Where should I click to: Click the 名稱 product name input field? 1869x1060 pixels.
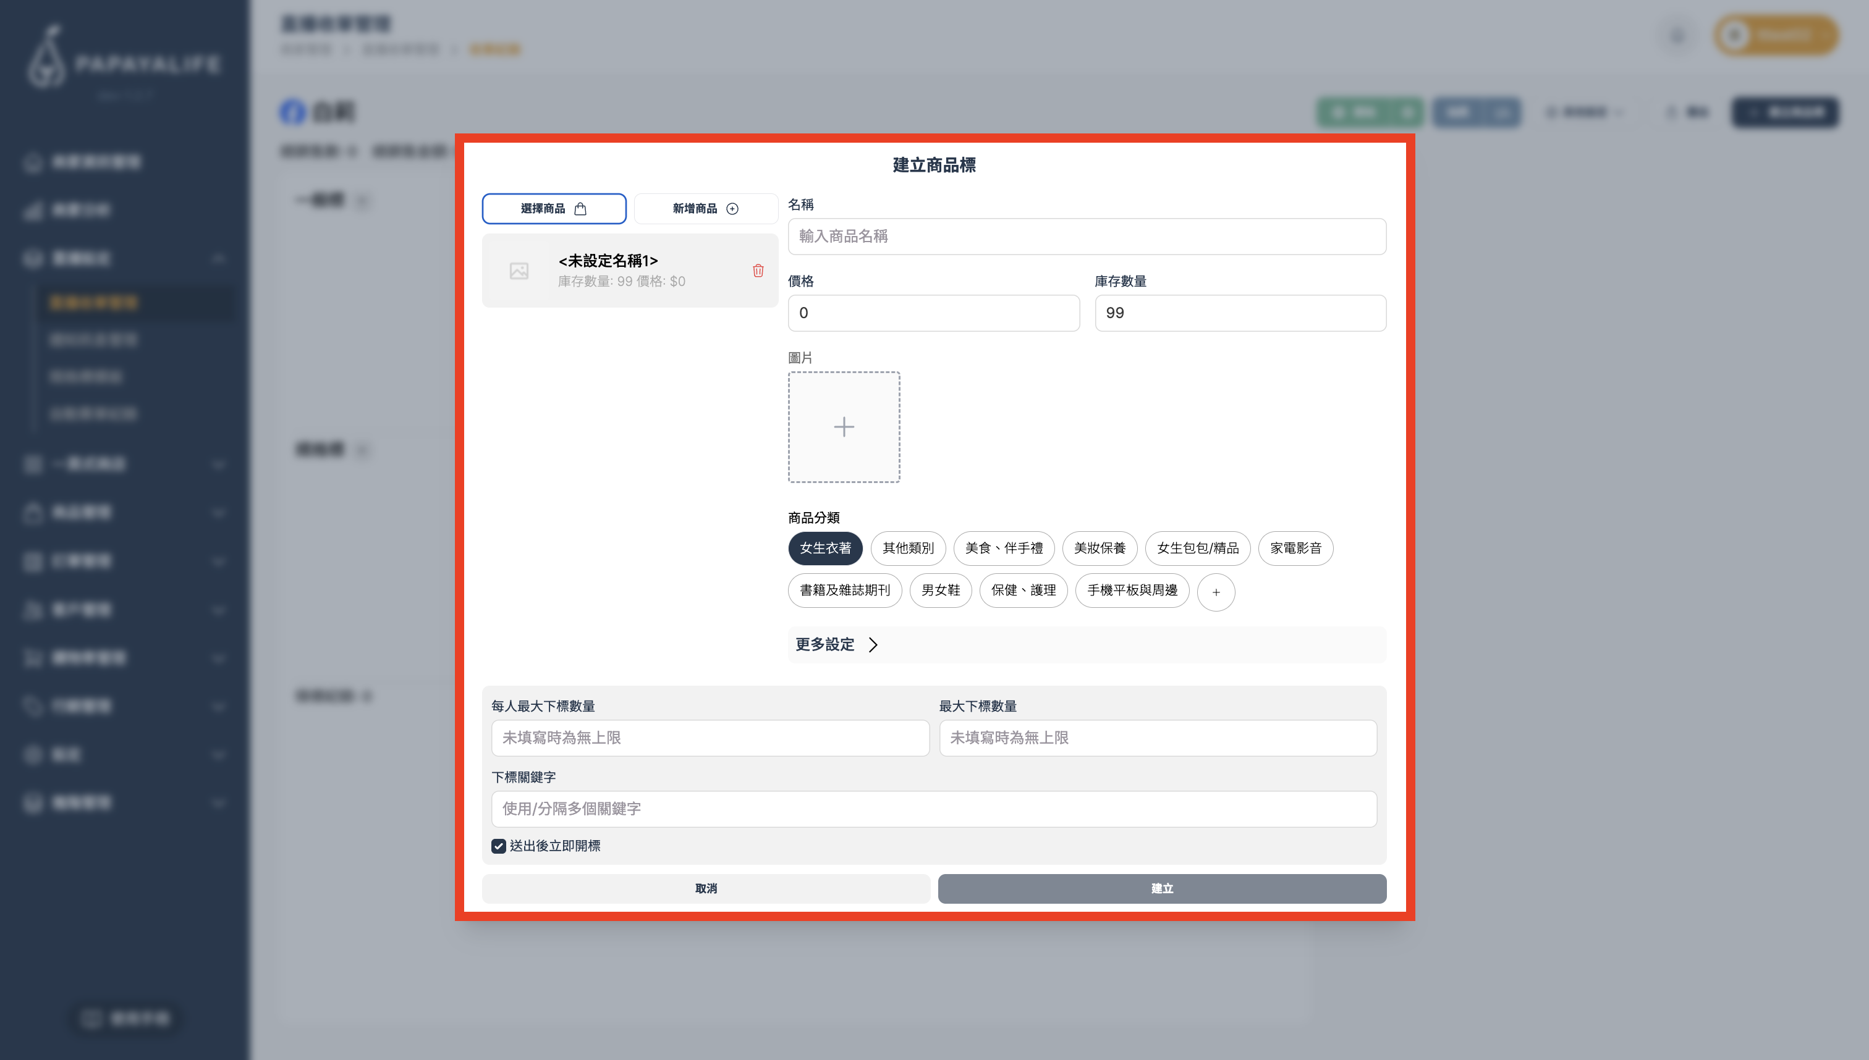click(1087, 237)
